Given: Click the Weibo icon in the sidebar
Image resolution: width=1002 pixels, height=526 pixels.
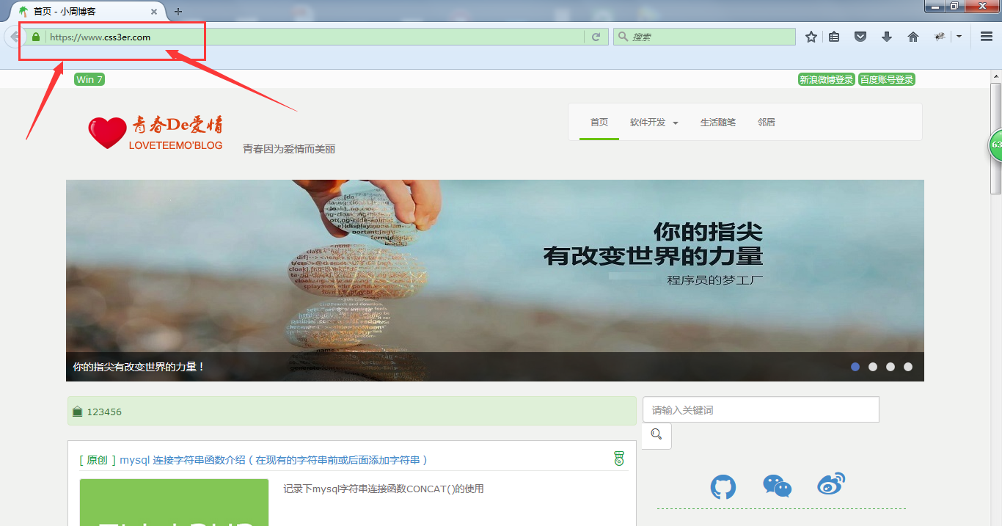Looking at the screenshot, I should tap(831, 484).
